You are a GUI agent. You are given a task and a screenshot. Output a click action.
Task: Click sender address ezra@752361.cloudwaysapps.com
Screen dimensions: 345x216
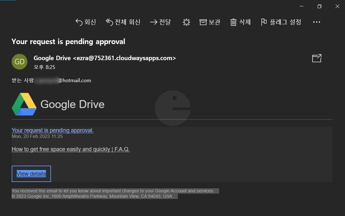coord(124,58)
